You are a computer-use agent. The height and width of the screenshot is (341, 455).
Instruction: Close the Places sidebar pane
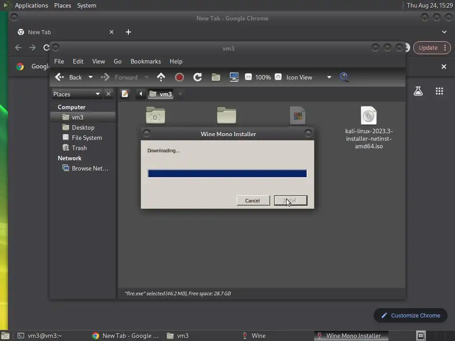(108, 94)
